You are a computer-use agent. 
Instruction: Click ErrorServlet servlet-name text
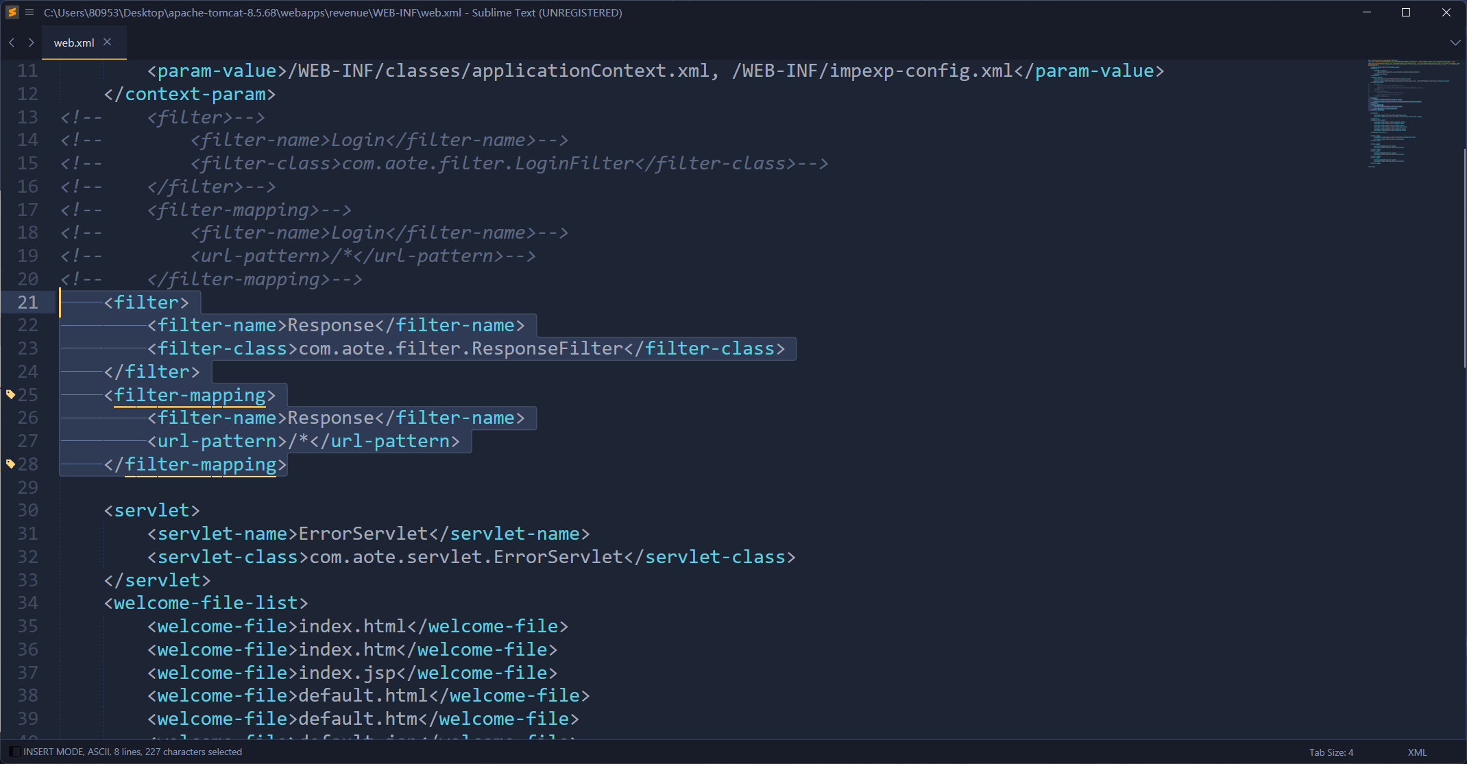pos(363,534)
